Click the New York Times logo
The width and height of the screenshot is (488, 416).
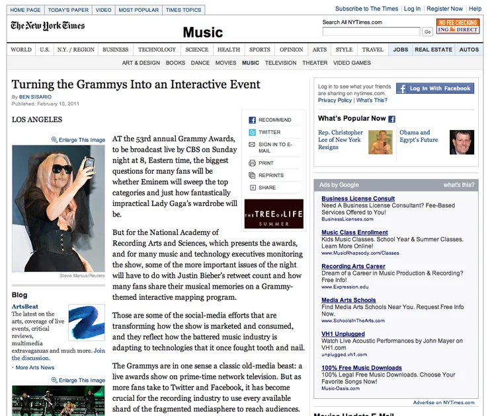pos(48,26)
